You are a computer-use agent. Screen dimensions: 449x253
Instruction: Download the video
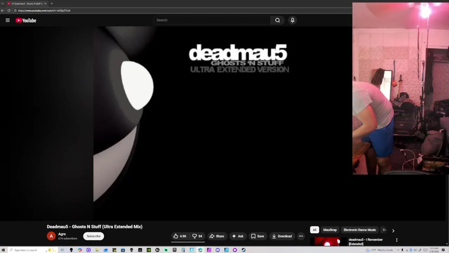point(282,236)
